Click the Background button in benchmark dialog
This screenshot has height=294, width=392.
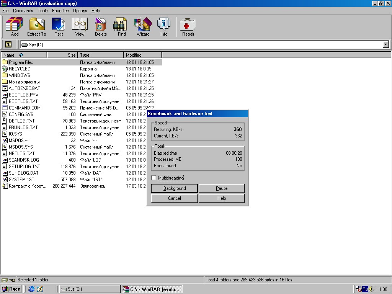[175, 188]
